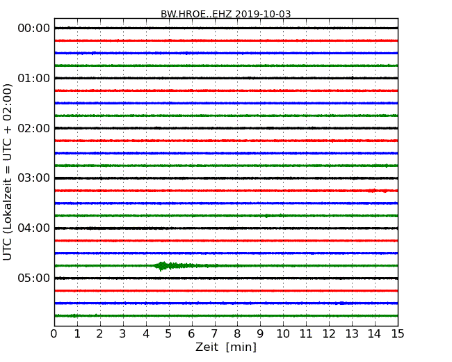Click x-axis tick label 12

[x=329, y=333]
